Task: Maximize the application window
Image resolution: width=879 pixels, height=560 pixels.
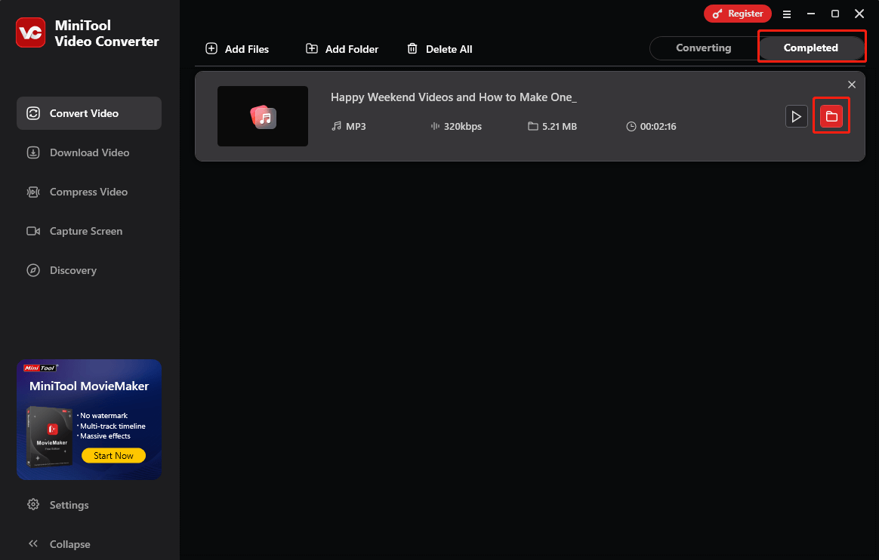Action: pyautogui.click(x=834, y=14)
